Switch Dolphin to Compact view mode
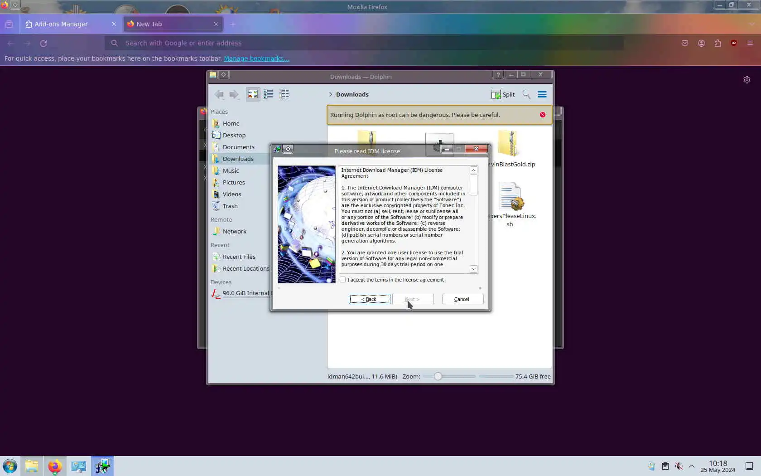This screenshot has height=476, width=761. pos(269,94)
